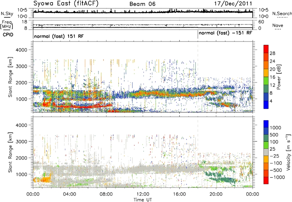Viewport: 292px width, 202px height.
Task: Select the "N.Search" legend label
Action: pyautogui.click(x=282, y=13)
